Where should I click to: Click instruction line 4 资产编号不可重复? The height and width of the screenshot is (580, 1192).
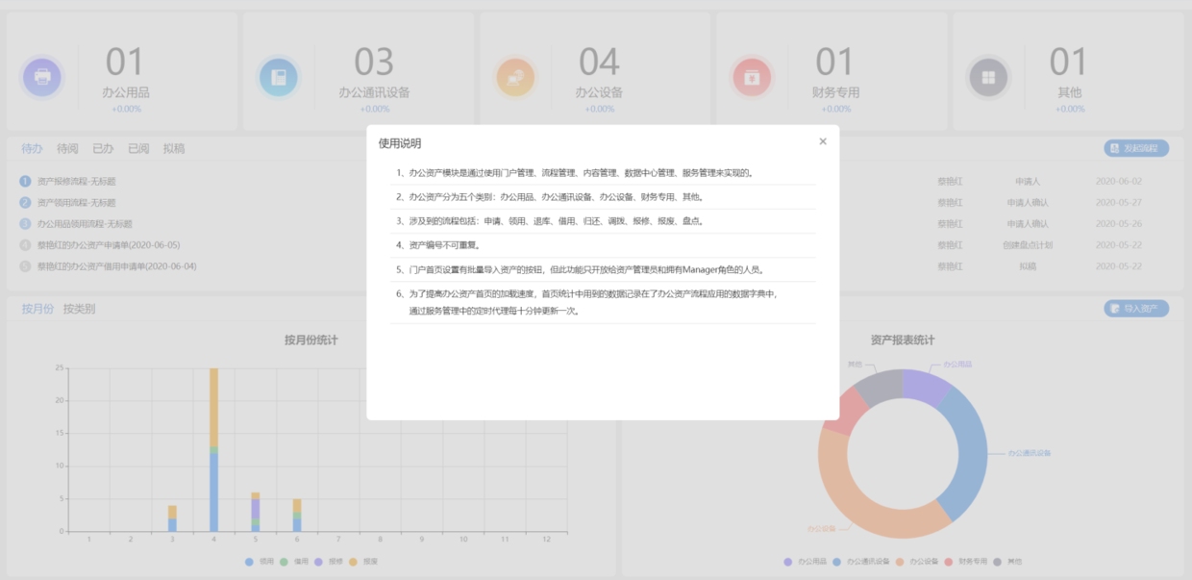[439, 245]
